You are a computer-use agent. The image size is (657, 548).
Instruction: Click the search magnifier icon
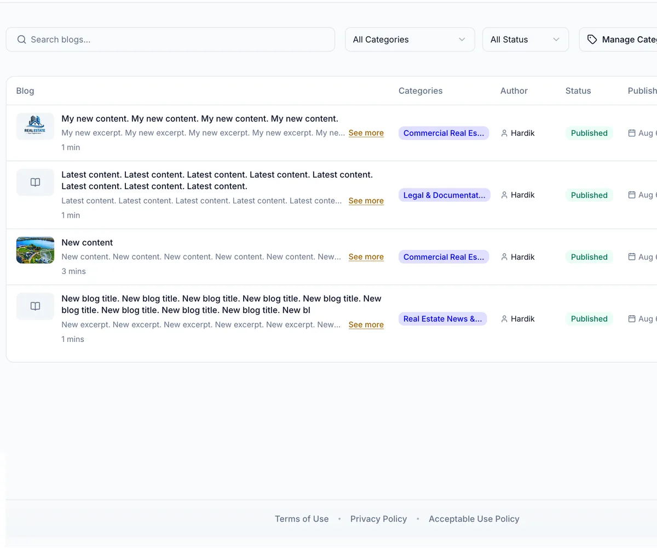(21, 39)
